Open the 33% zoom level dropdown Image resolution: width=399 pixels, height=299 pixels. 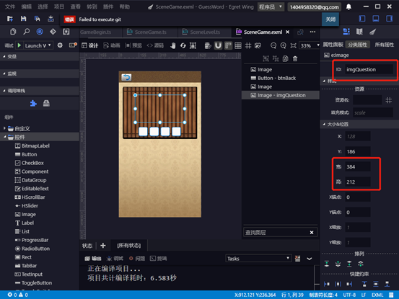[309, 45]
